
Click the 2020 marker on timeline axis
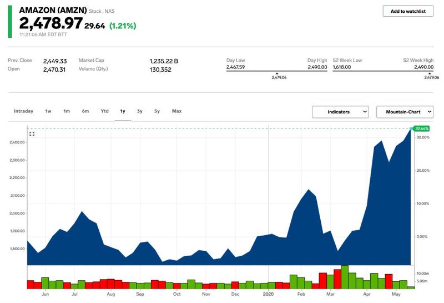[268, 293]
